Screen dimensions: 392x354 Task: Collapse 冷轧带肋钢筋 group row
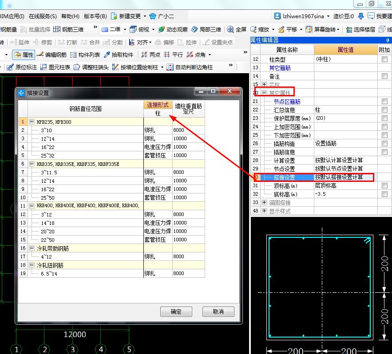point(32,248)
